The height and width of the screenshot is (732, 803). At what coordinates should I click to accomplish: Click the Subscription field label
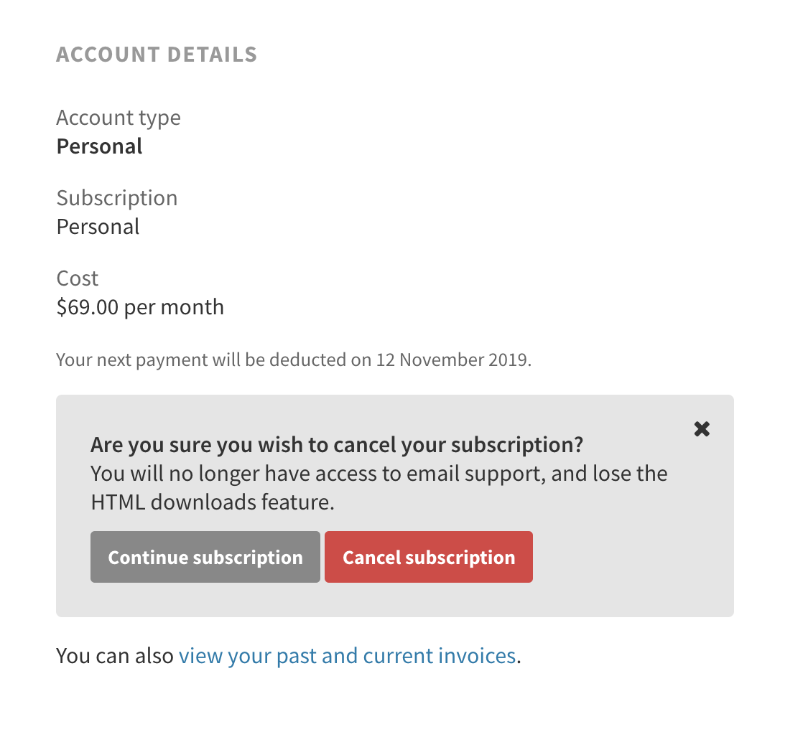tap(117, 197)
